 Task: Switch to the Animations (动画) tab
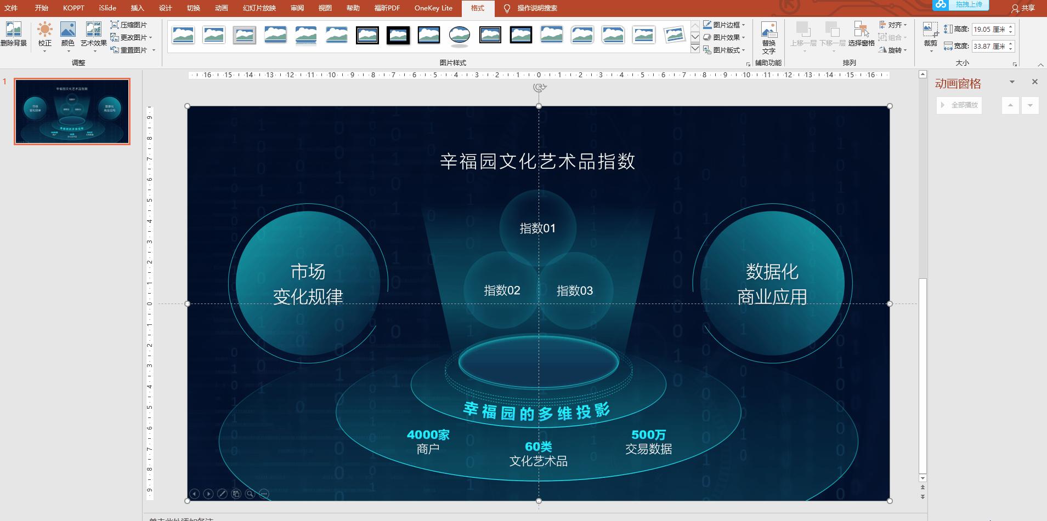click(221, 8)
